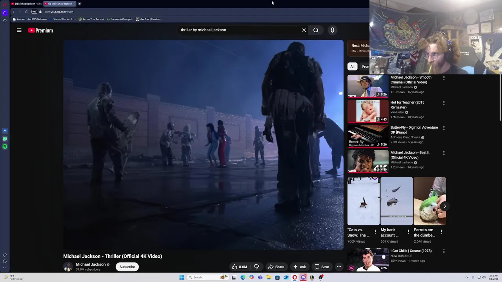Click the Ask button

pyautogui.click(x=299, y=267)
